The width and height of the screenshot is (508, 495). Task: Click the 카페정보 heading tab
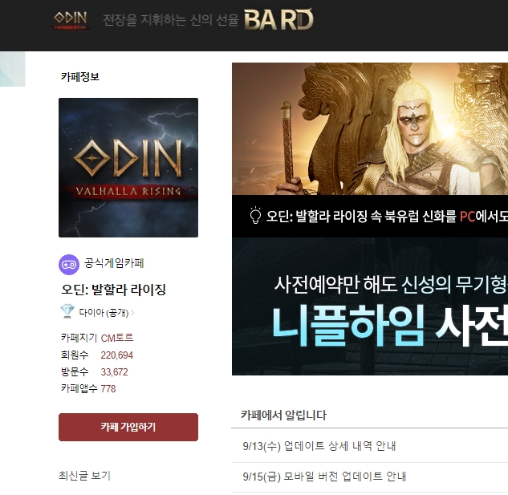pyautogui.click(x=80, y=77)
